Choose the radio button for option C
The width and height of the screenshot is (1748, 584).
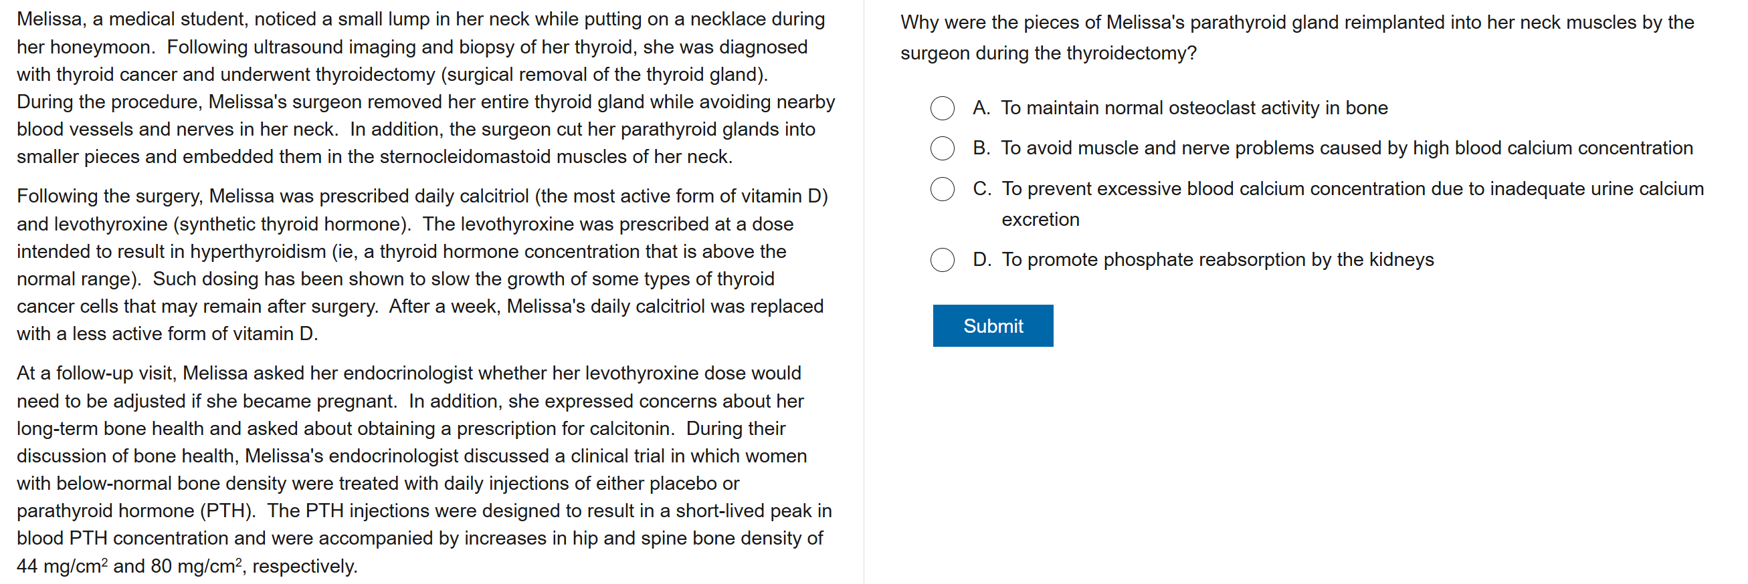coord(942,188)
